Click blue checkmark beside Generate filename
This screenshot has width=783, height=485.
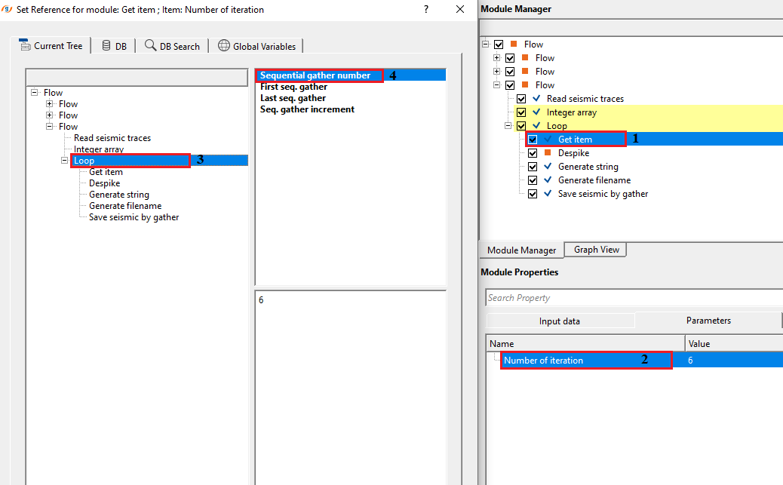click(x=548, y=180)
